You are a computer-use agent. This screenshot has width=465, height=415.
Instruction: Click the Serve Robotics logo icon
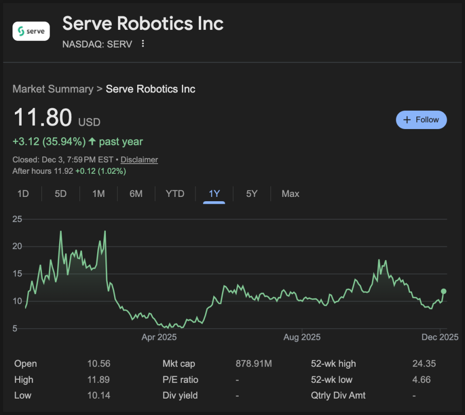(31, 31)
